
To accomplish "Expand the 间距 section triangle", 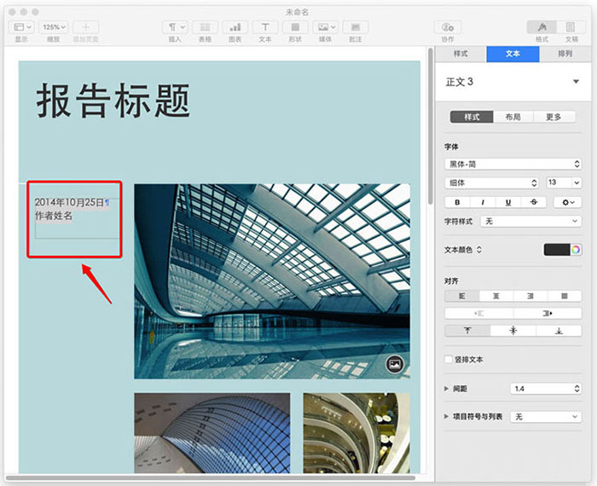I will coord(446,389).
